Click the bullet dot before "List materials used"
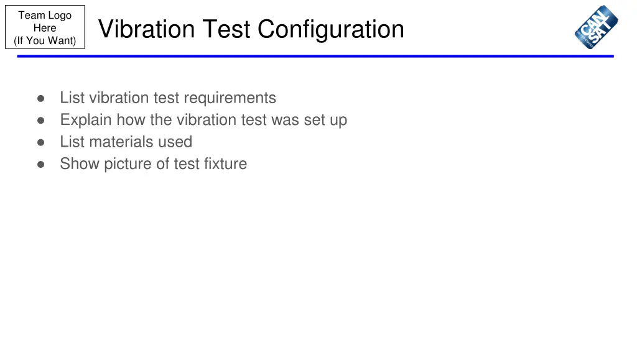Screen dimensions: 637x358 [x=40, y=142]
